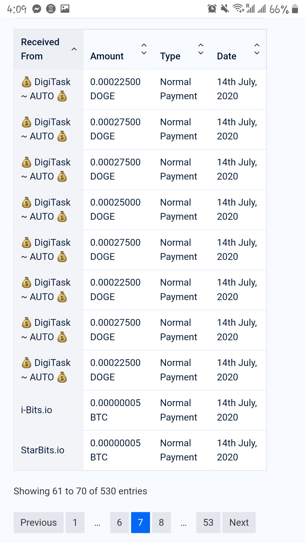Viewport: 305px width, 543px height.
Task: Tap the Messenger notification icon in status bar
Action: coord(37,9)
